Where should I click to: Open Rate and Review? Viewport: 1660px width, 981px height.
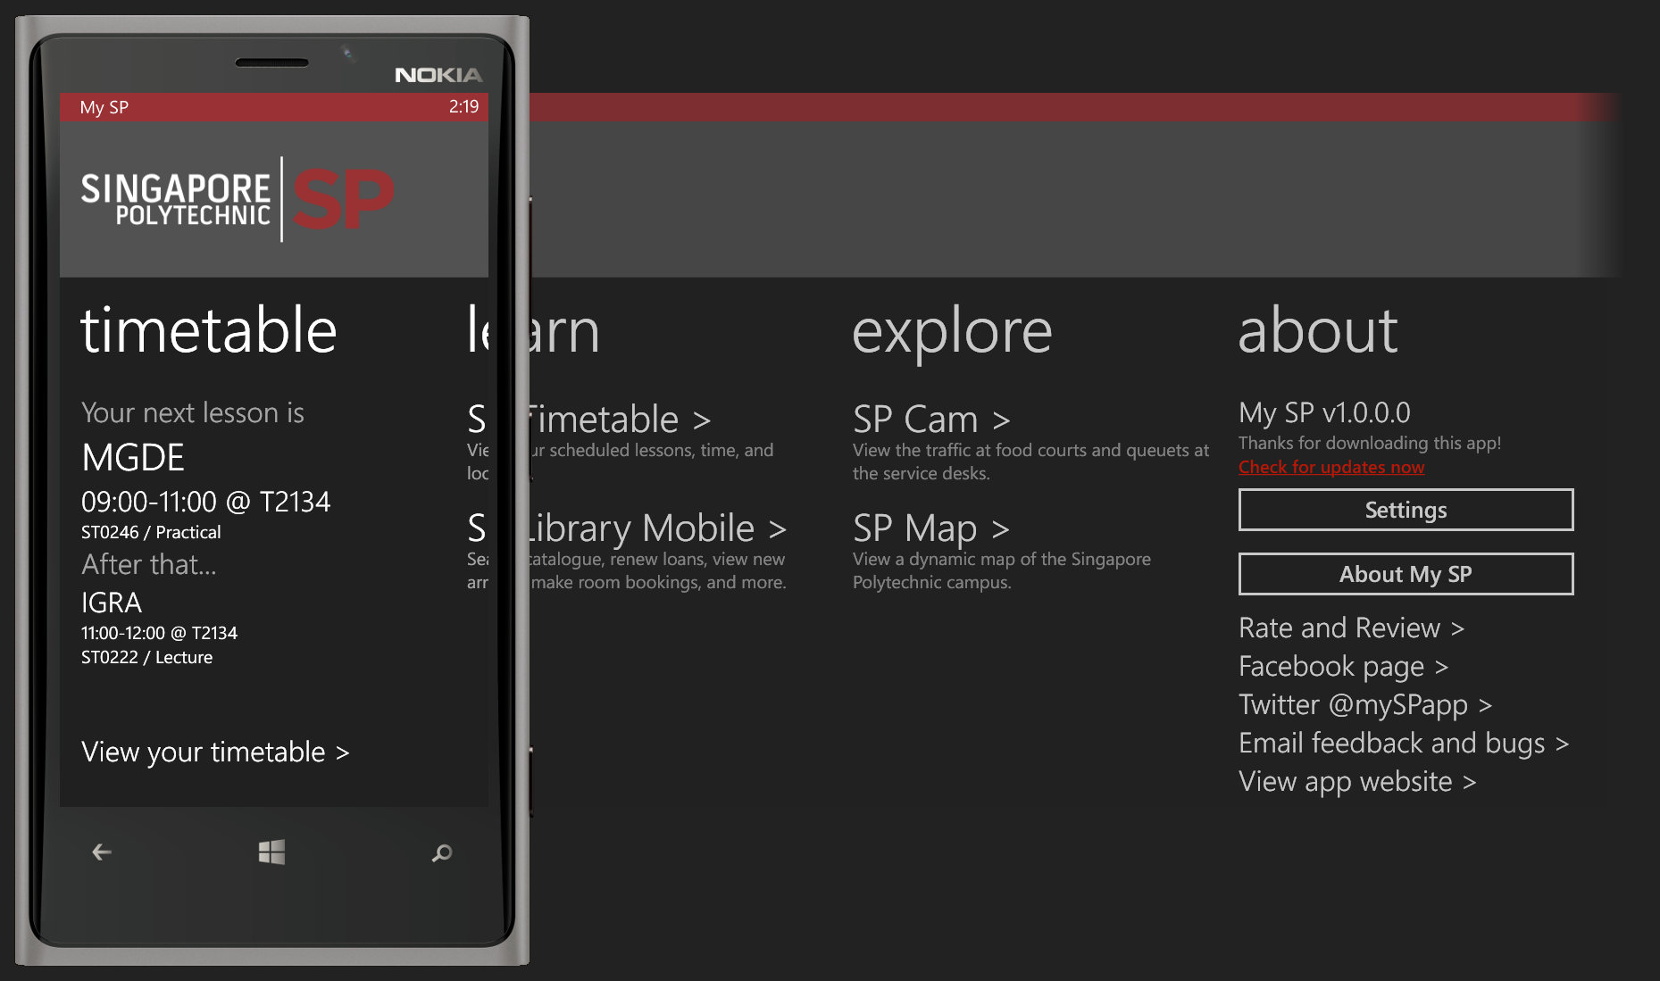(1351, 628)
